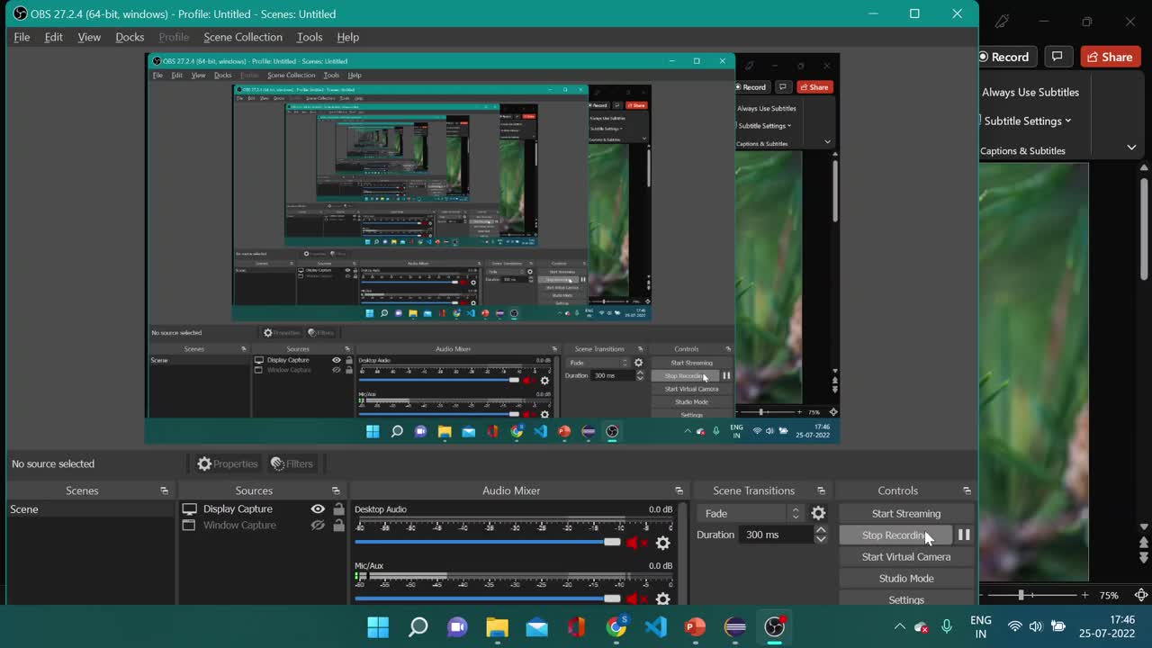
Task: Unmute the Desktop Audio channel
Action: coord(636,543)
